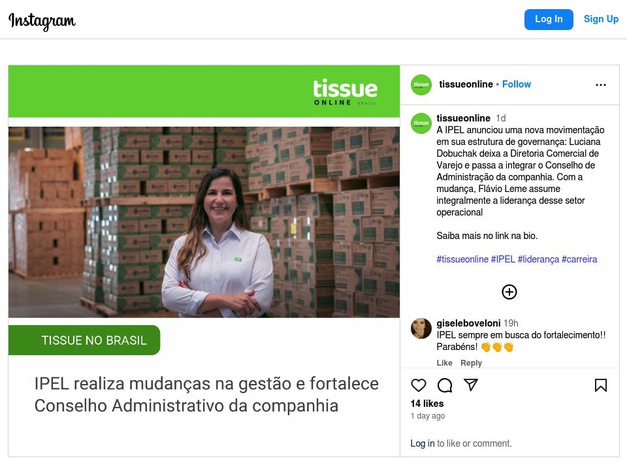Open the #liderança hashtag

pos(538,259)
